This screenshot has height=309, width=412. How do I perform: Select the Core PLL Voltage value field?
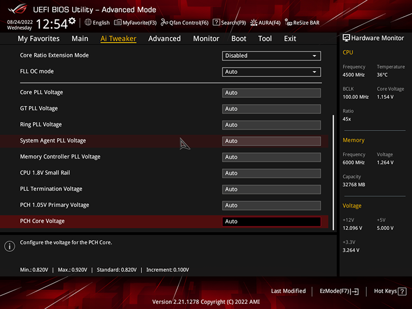[271, 93]
